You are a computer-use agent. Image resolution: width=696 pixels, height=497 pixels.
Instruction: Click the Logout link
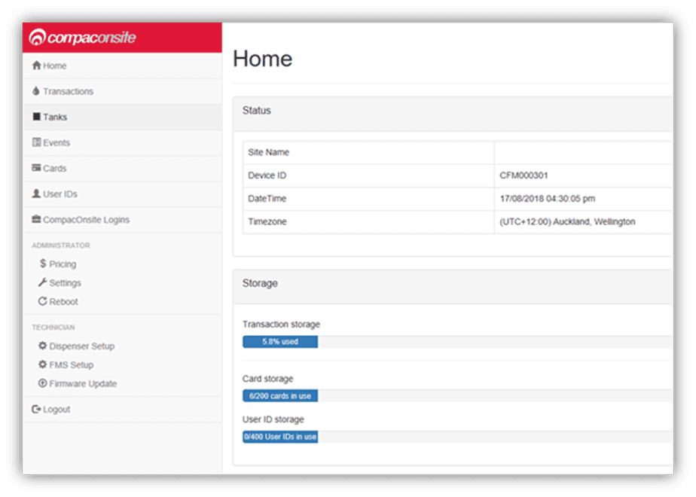123,410
